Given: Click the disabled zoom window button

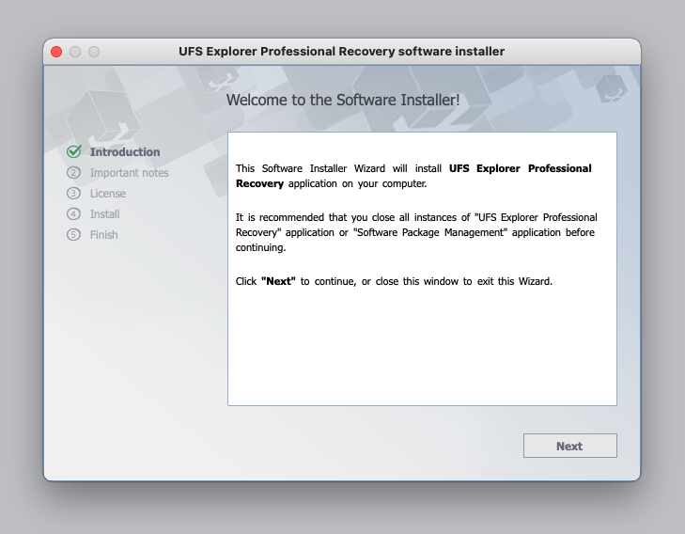Looking at the screenshot, I should pyautogui.click(x=94, y=52).
